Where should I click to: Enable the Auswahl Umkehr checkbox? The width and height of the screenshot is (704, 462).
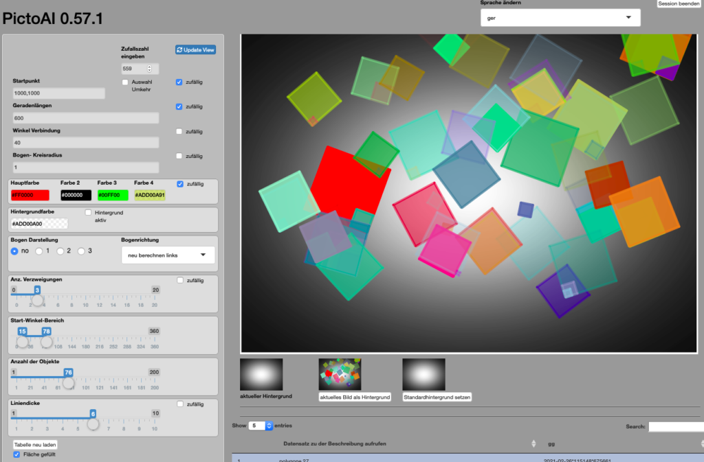(124, 82)
